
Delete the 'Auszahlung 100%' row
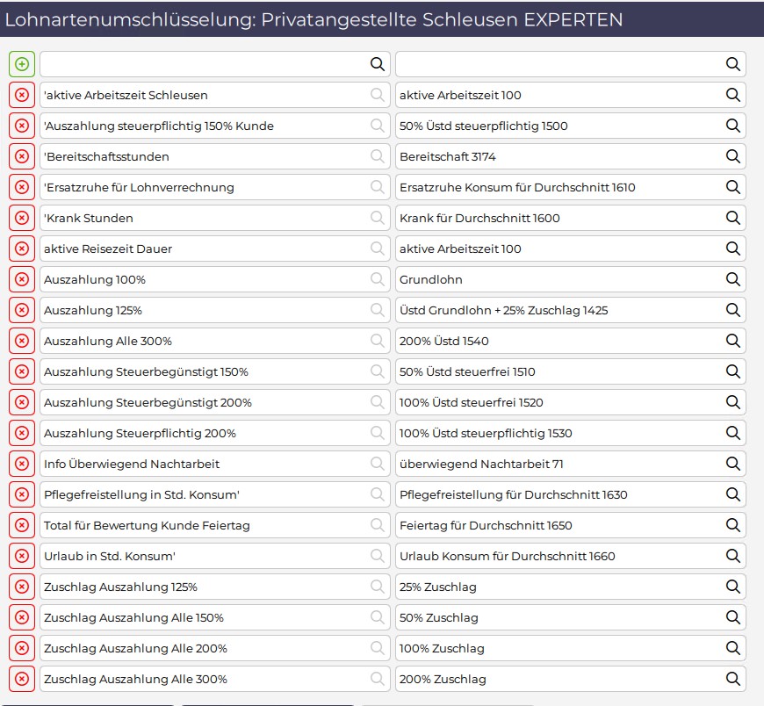22,278
